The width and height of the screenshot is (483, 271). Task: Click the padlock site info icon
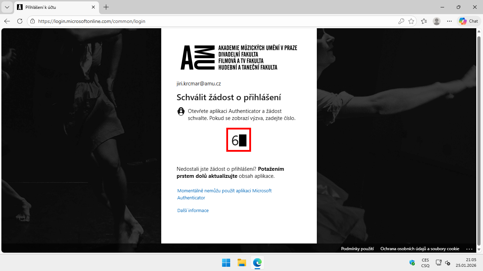33,21
